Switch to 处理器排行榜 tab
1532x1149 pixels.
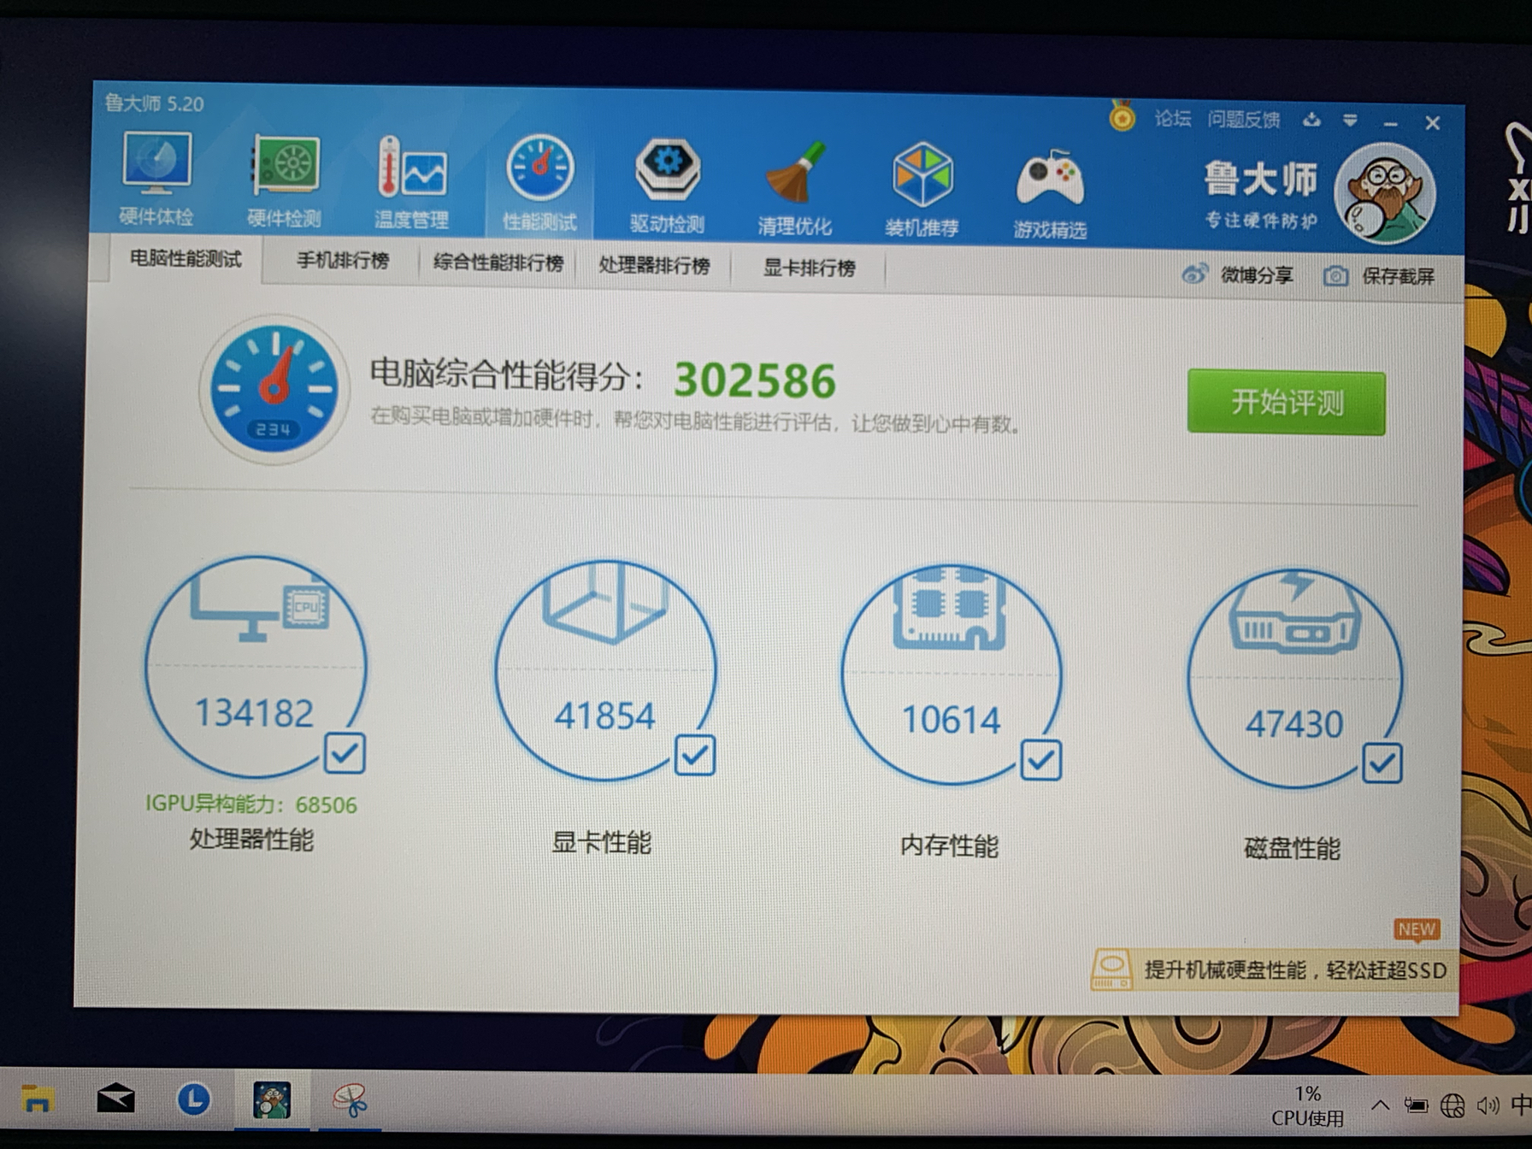[x=654, y=265]
